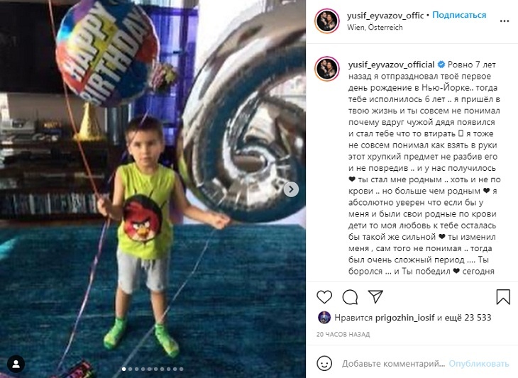Open emoji picker smiley icon

pyautogui.click(x=324, y=364)
